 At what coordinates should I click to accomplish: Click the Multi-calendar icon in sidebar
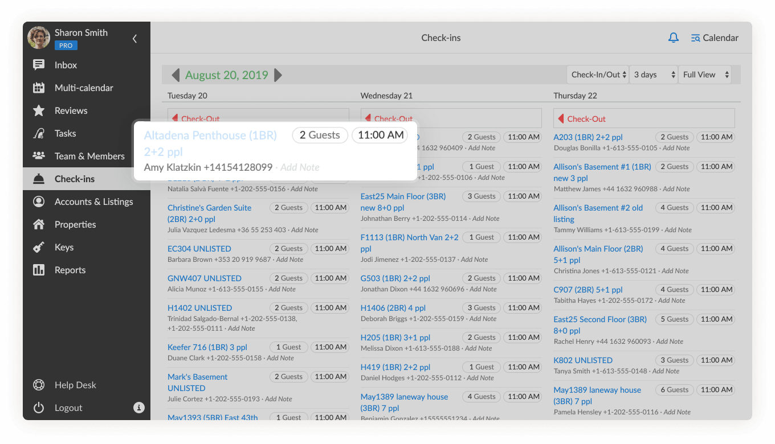(x=39, y=88)
